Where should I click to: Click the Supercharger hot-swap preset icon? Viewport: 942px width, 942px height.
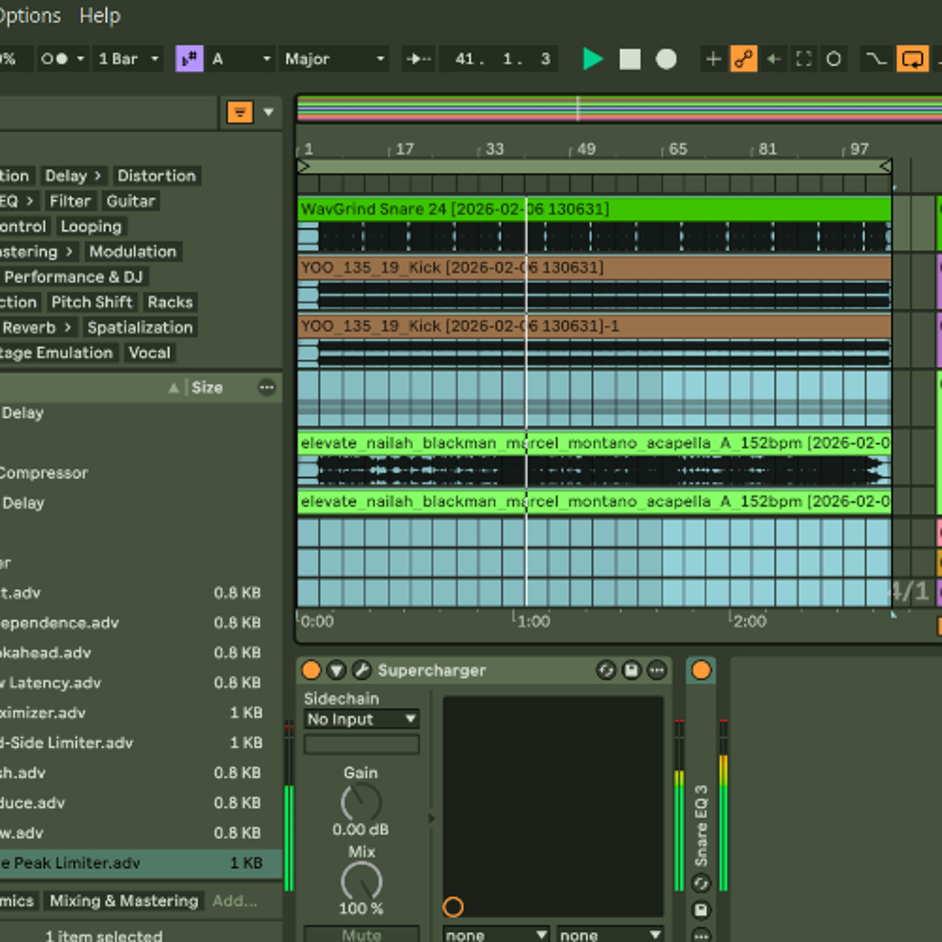pos(606,670)
